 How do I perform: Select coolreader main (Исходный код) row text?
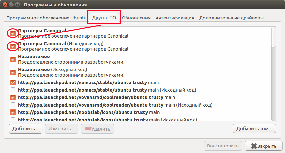115,105
